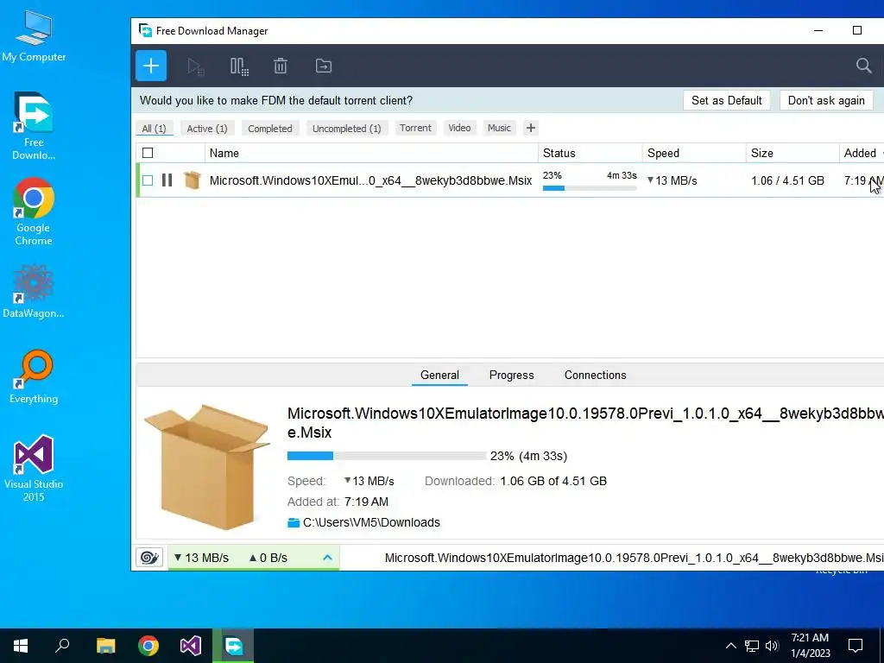The height and width of the screenshot is (663, 884).
Task: Click the 1.06 / 4.51 GB size cell
Action: [x=787, y=180]
